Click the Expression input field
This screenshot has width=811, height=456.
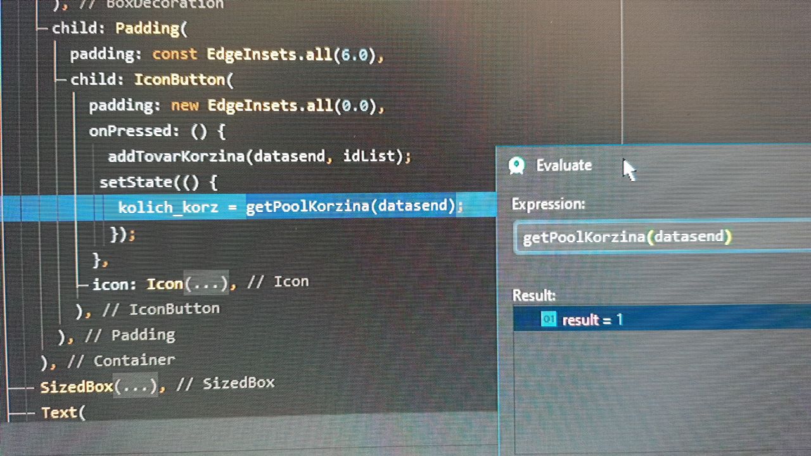(663, 237)
